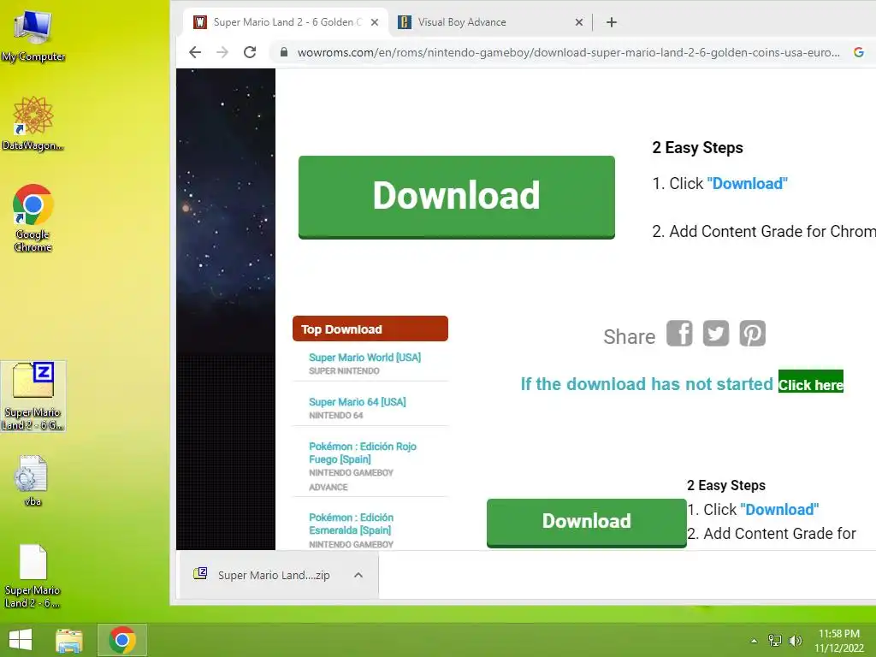The height and width of the screenshot is (657, 876).
Task: Open taskbar clock showing 11:58 PM
Action: click(x=838, y=641)
